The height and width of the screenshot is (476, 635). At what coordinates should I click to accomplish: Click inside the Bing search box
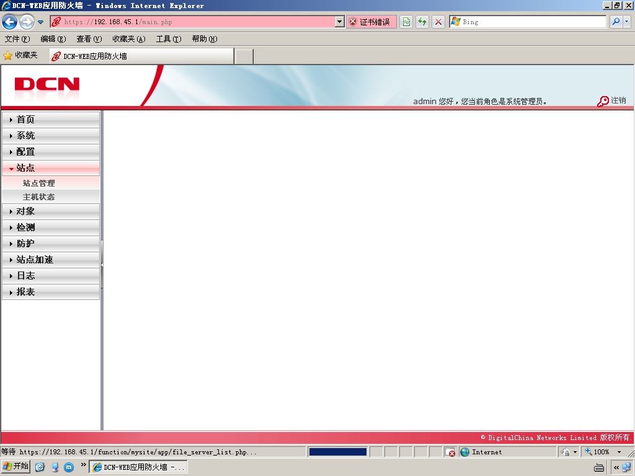[528, 22]
